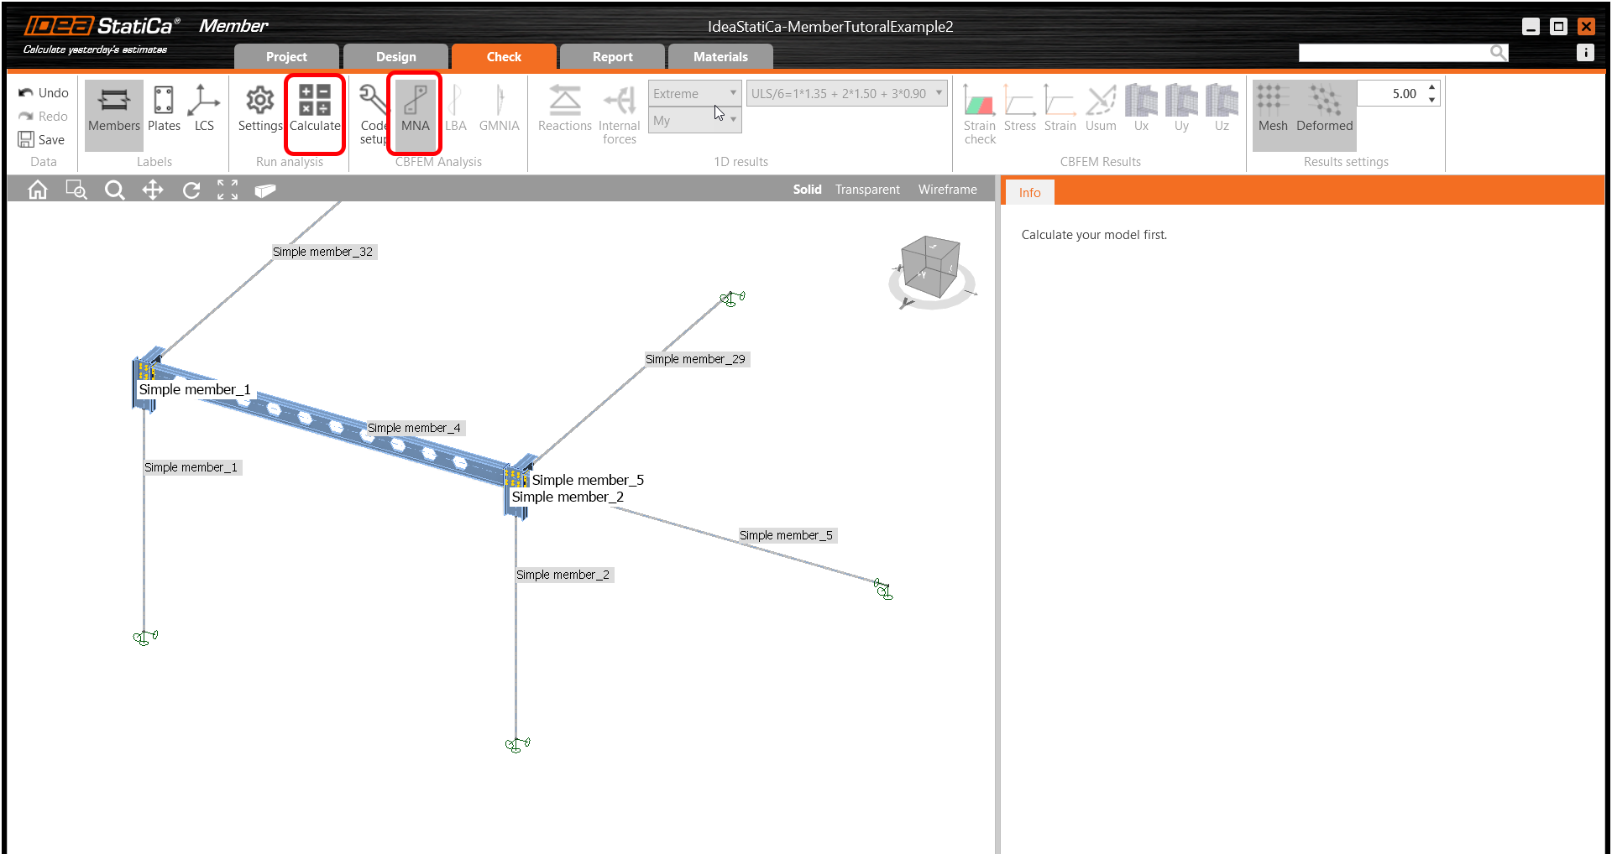Image resolution: width=1612 pixels, height=854 pixels.
Task: Open the Report tab
Action: 613,57
